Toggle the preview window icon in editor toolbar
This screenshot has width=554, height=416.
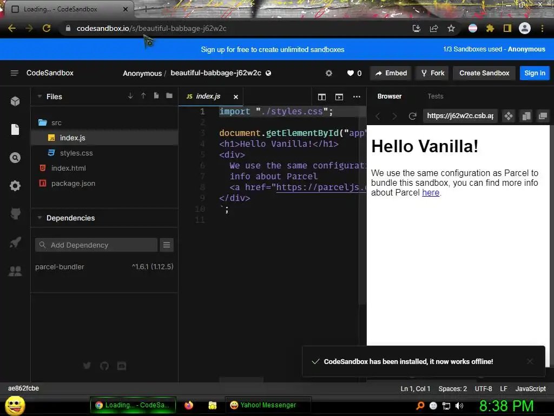click(x=339, y=97)
